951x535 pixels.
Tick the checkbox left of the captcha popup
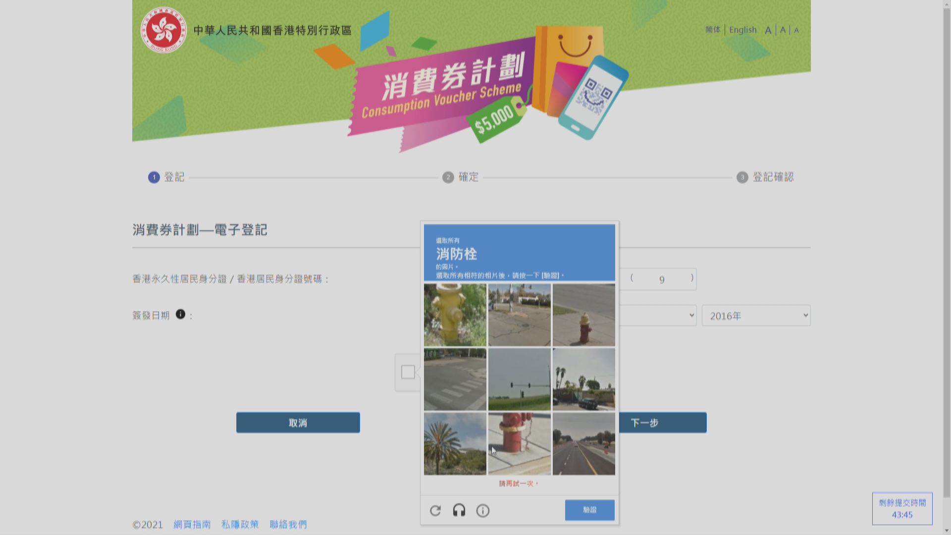pyautogui.click(x=407, y=371)
